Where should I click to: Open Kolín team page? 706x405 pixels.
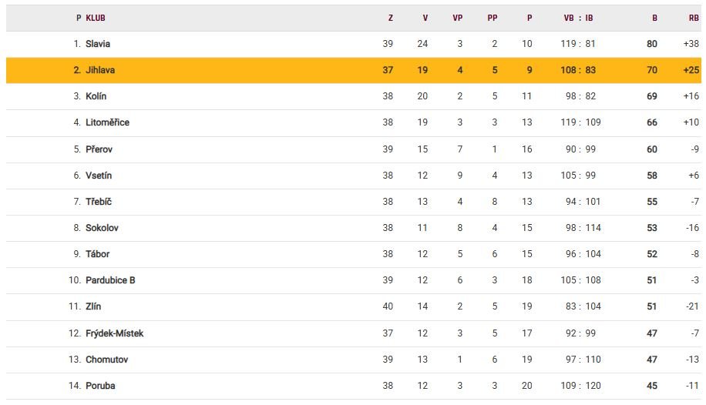click(96, 96)
